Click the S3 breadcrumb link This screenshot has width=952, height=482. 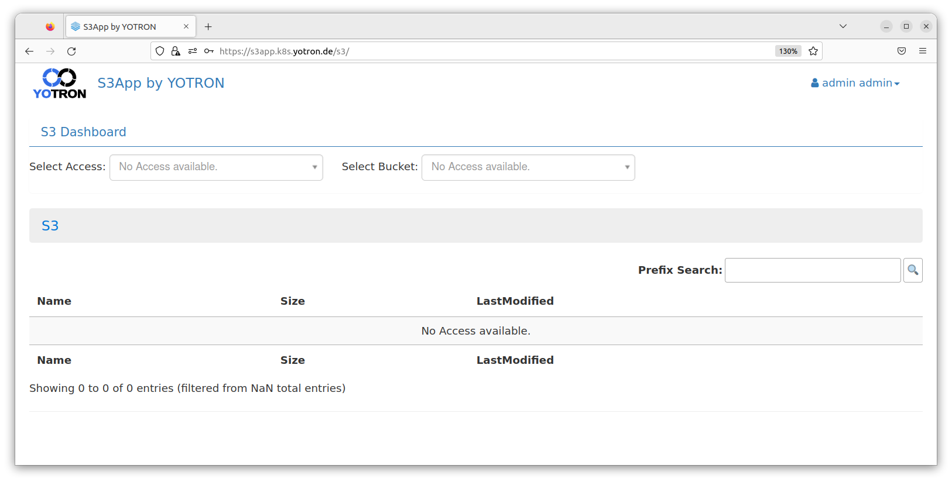50,226
